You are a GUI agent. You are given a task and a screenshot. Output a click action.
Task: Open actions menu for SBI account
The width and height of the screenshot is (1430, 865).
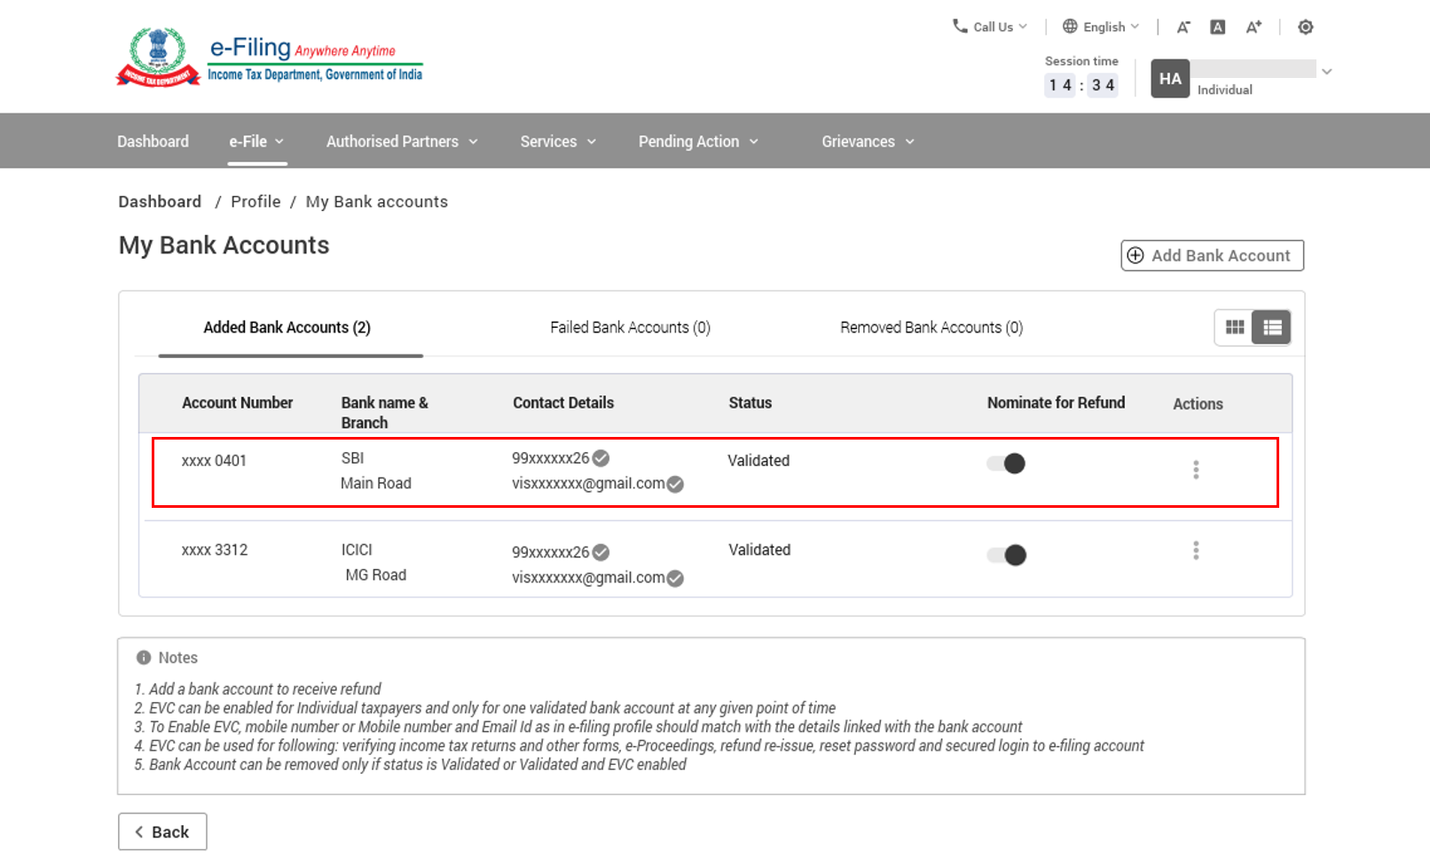(x=1196, y=470)
